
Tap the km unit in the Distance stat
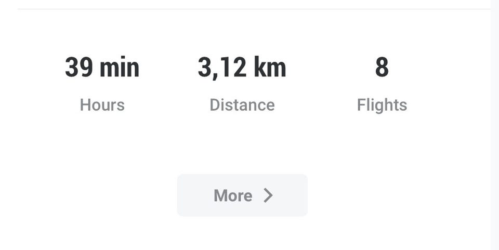click(270, 68)
